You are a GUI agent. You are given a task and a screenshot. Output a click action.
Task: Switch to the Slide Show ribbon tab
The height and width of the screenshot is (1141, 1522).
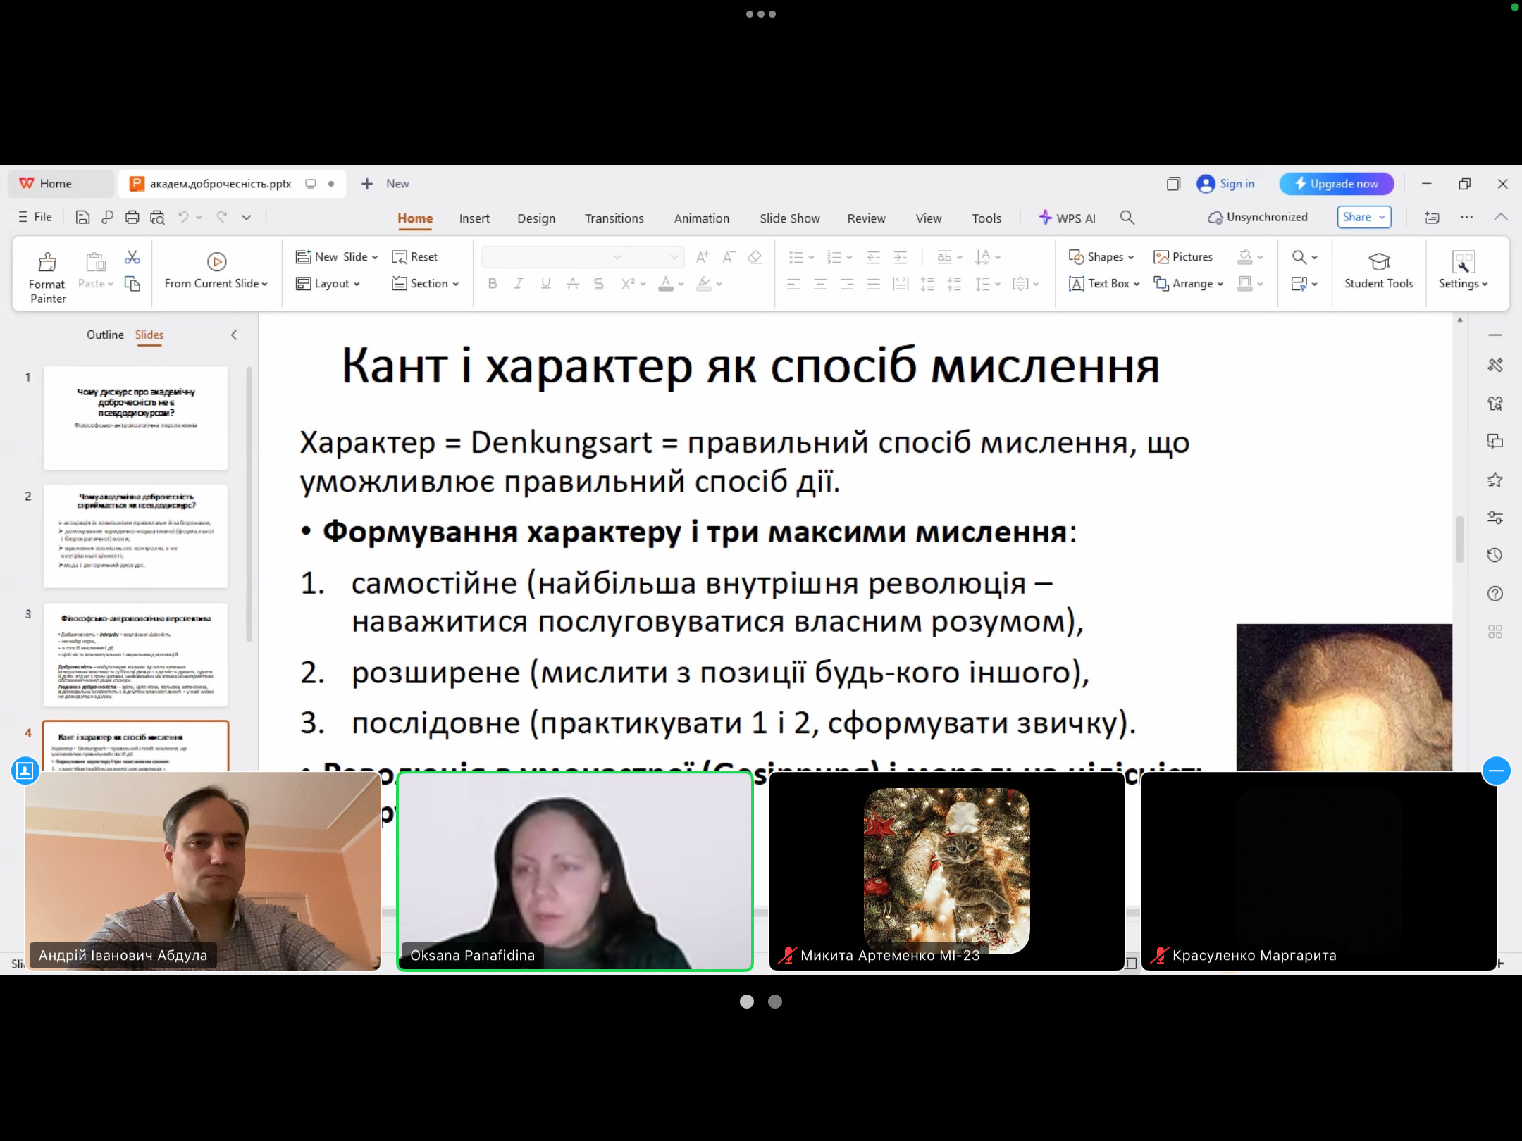point(789,218)
